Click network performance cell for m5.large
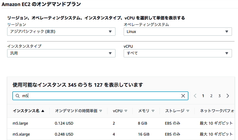This screenshot has width=238, height=140. pyautogui.click(x=216, y=123)
